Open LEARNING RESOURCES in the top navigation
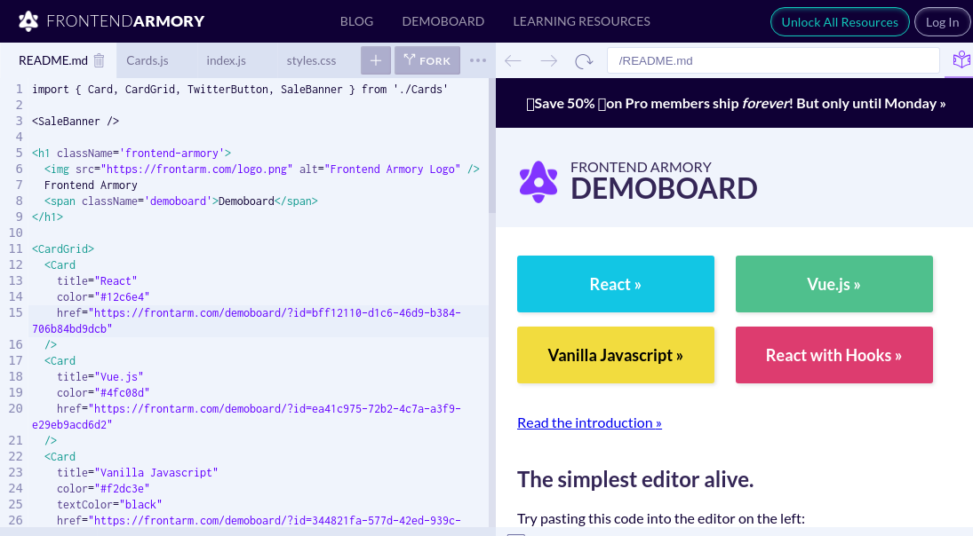The width and height of the screenshot is (973, 536). [581, 21]
